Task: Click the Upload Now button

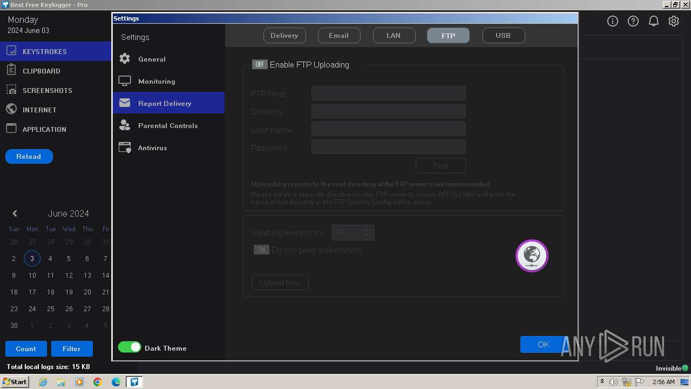Action: (x=280, y=283)
